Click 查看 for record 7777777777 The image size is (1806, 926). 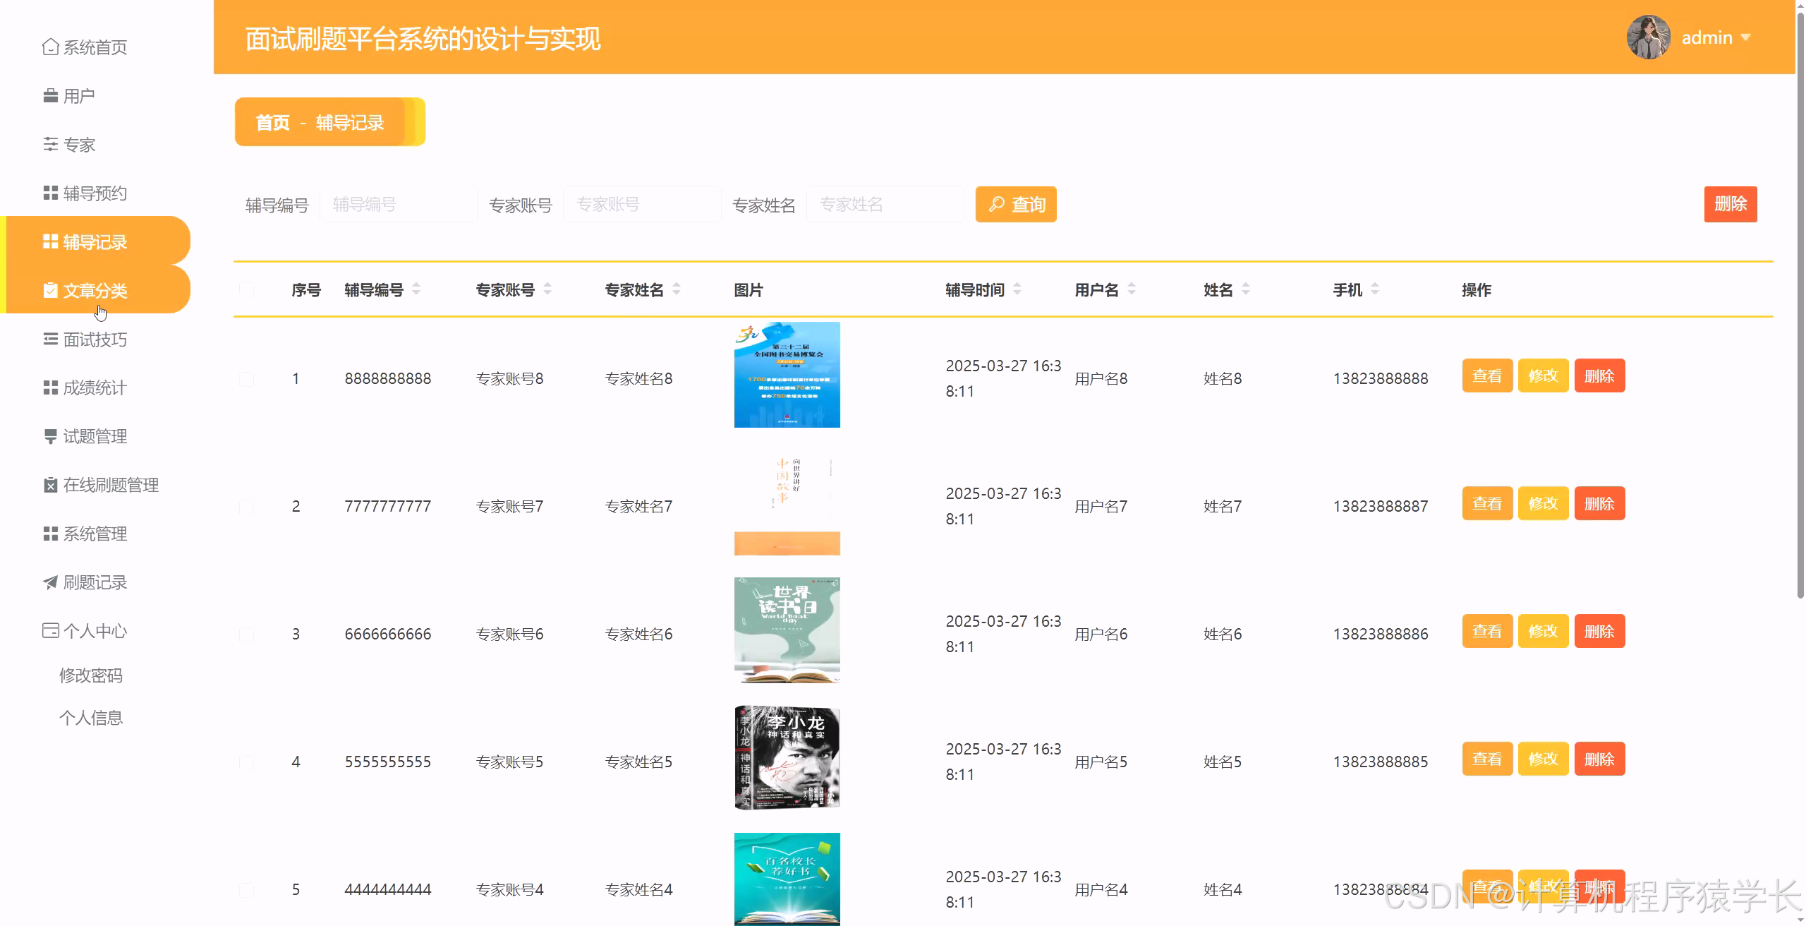[1486, 504]
